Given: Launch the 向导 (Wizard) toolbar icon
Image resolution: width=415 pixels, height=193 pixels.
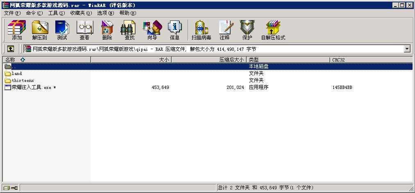Looking at the screenshot, I should tap(152, 27).
